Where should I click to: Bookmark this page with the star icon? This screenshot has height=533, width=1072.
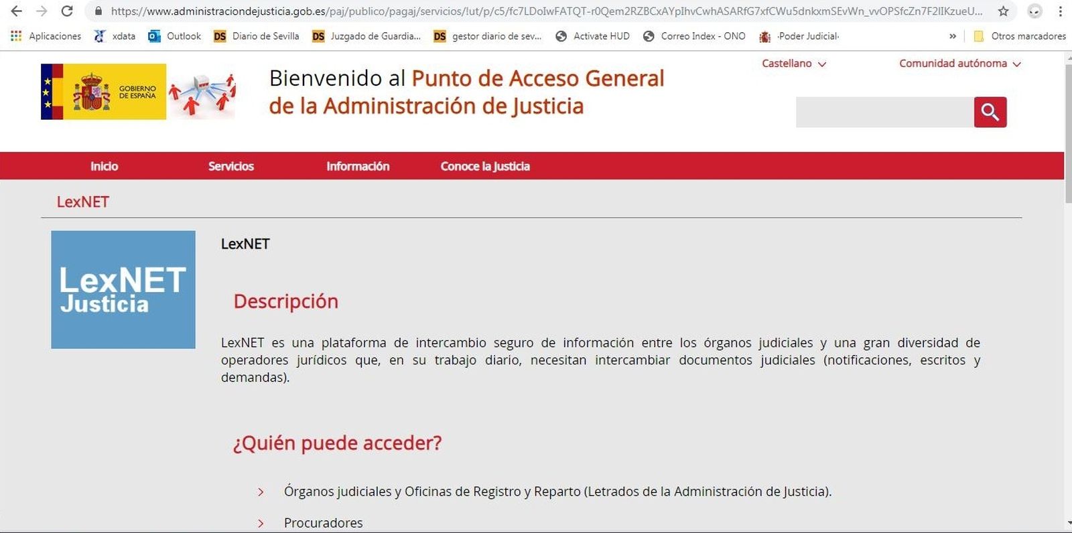coord(1003,11)
